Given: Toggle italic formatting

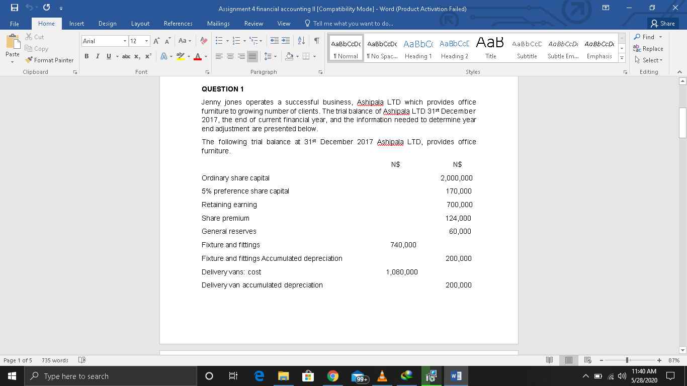Looking at the screenshot, I should coord(97,57).
